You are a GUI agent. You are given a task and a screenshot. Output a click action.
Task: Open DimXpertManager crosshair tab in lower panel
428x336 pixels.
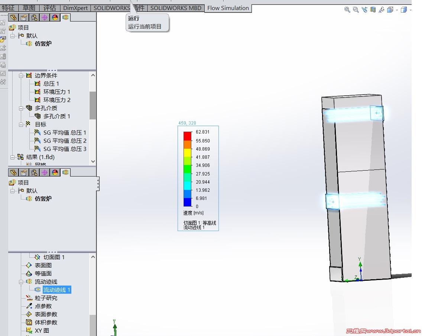click(x=45, y=173)
